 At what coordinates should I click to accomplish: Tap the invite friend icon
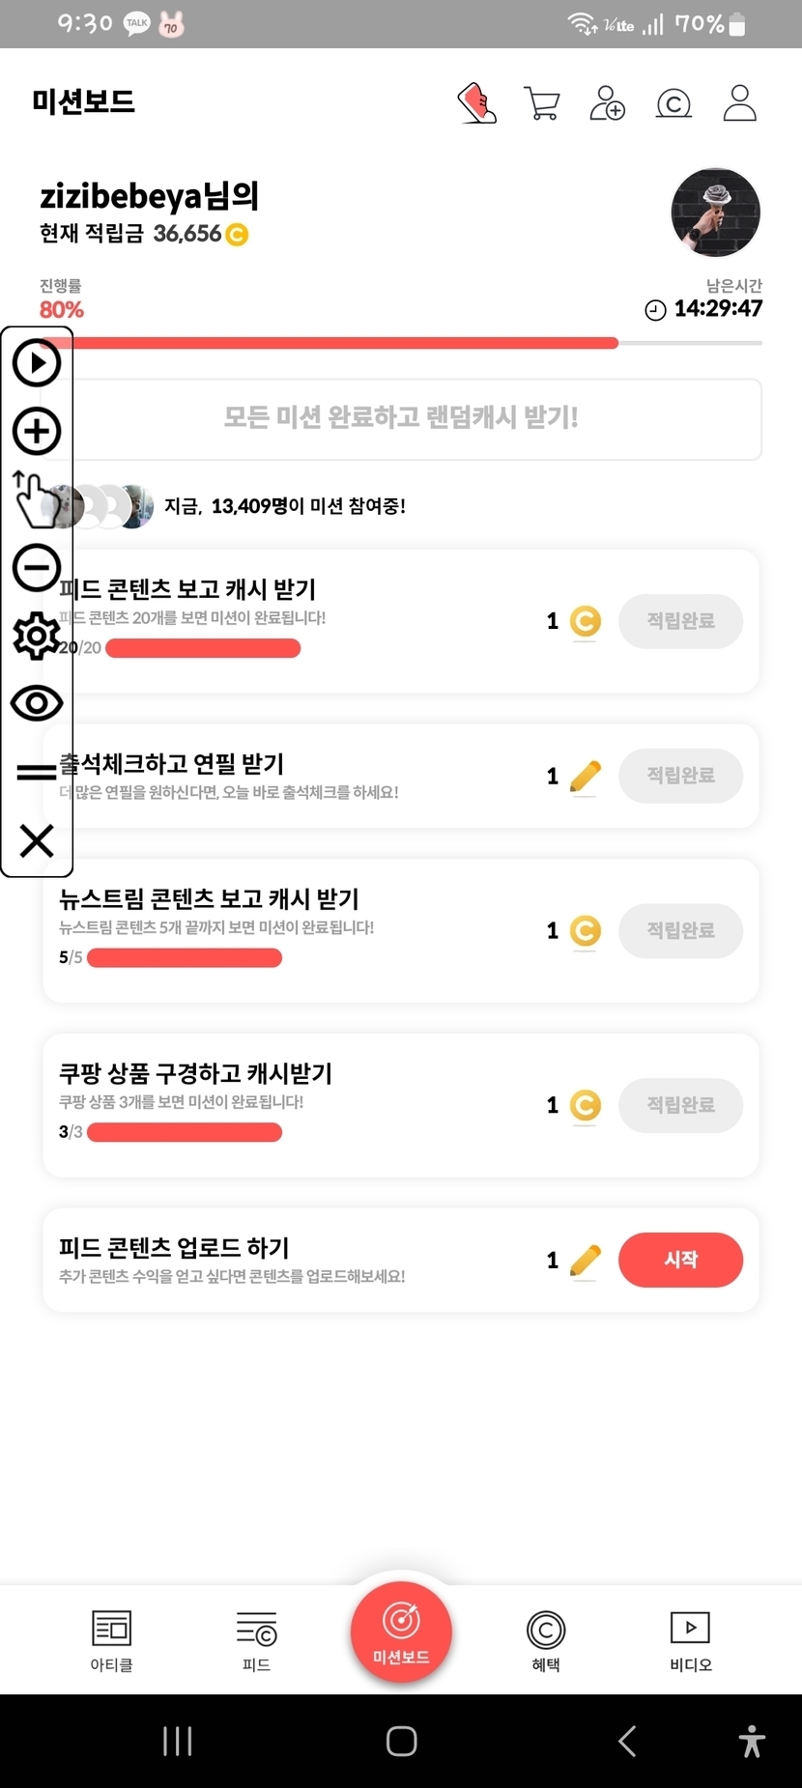pos(607,102)
